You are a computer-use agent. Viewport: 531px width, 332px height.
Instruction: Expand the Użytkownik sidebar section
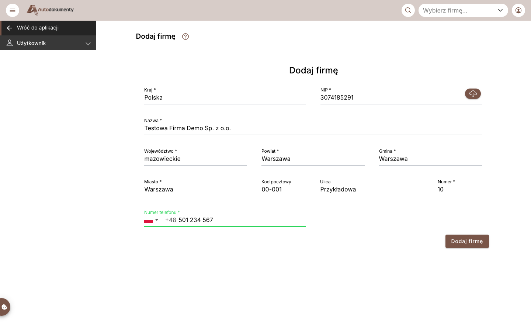click(x=48, y=43)
